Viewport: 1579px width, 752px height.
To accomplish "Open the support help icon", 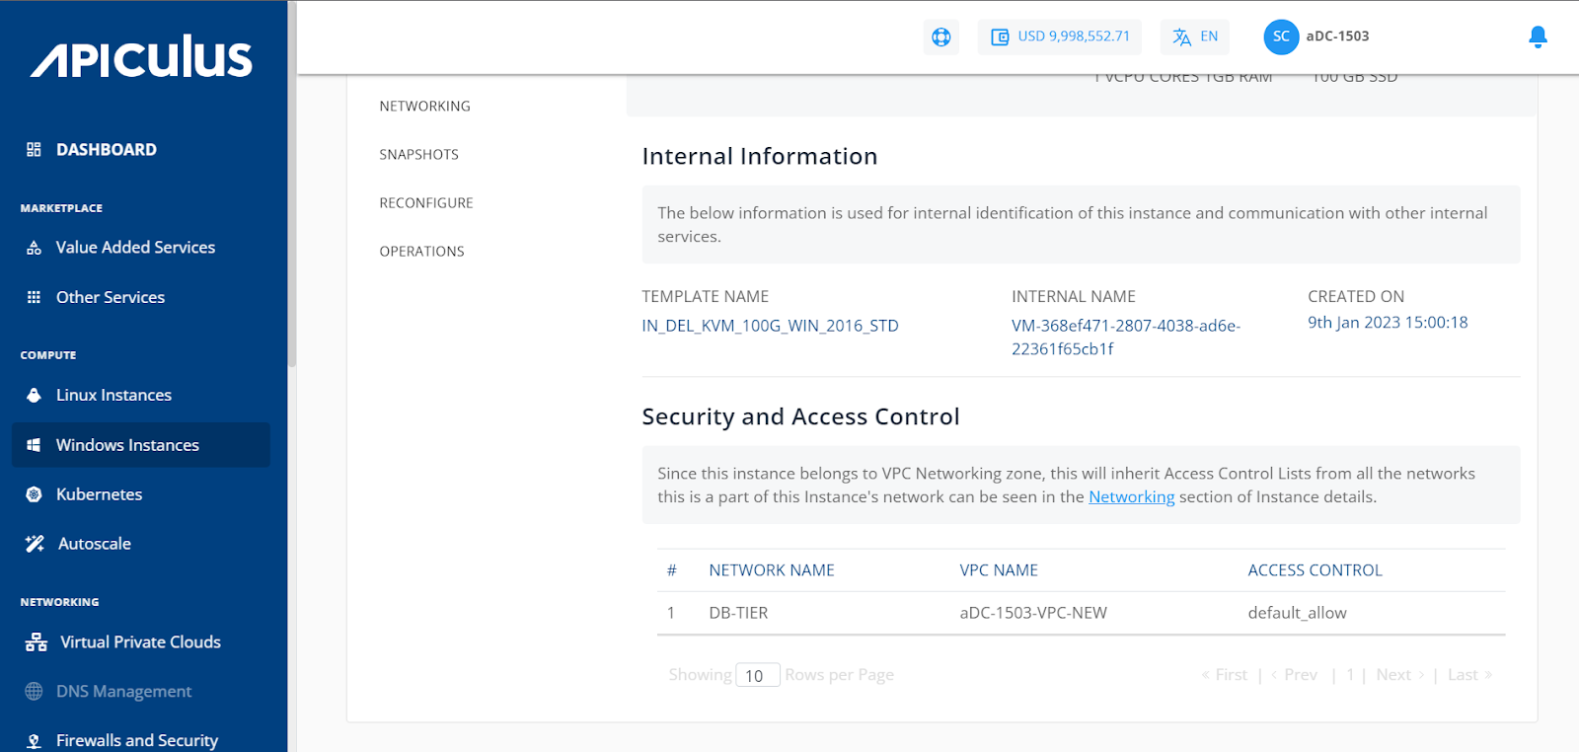I will (x=941, y=37).
